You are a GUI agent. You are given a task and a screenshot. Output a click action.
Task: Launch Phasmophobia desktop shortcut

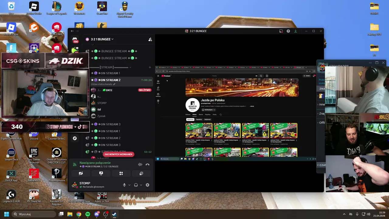[x=57, y=176]
